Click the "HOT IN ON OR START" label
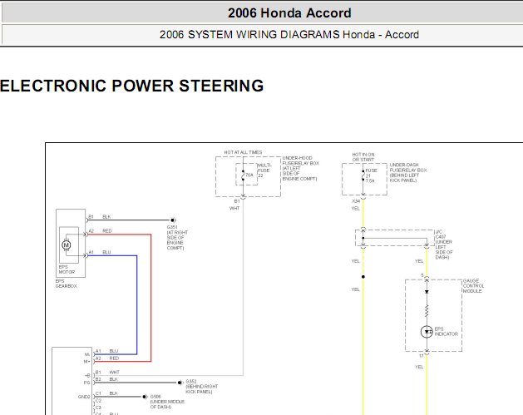523x415 pixels. pos(363,157)
